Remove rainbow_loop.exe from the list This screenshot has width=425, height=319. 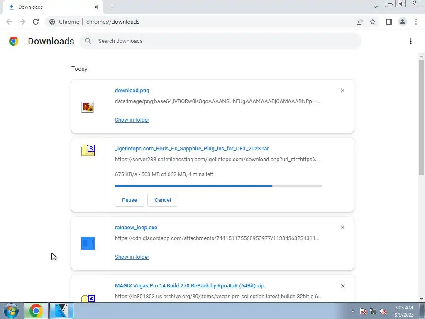tap(342, 228)
